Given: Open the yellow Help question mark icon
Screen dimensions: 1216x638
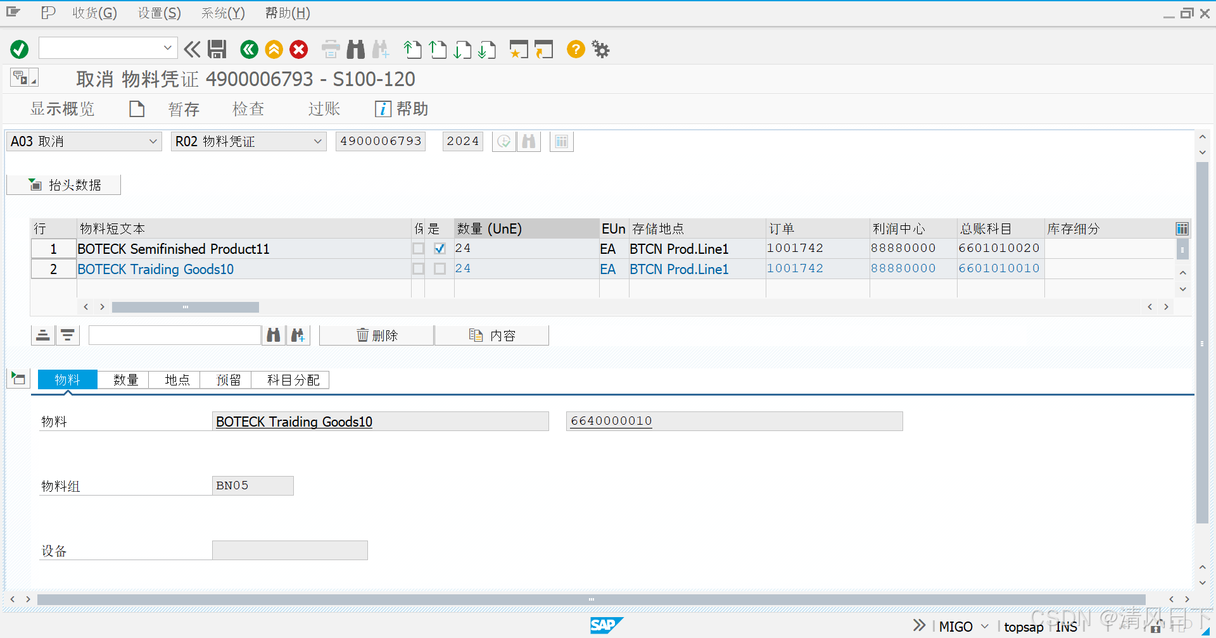Looking at the screenshot, I should coord(576,49).
